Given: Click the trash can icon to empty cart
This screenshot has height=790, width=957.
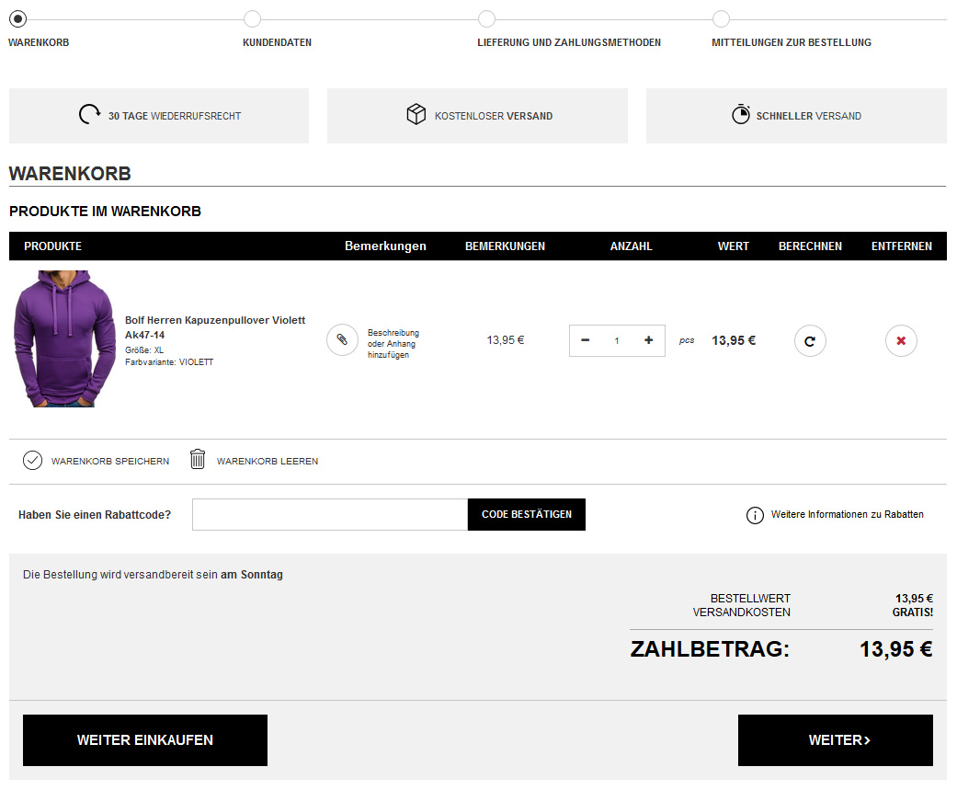Looking at the screenshot, I should click(x=198, y=460).
